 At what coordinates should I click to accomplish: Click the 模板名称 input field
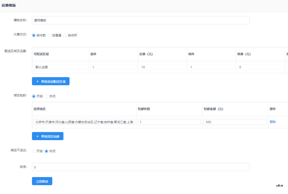141,20
